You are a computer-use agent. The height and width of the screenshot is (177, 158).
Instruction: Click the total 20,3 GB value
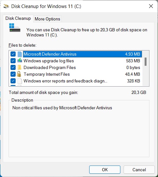[139, 92]
